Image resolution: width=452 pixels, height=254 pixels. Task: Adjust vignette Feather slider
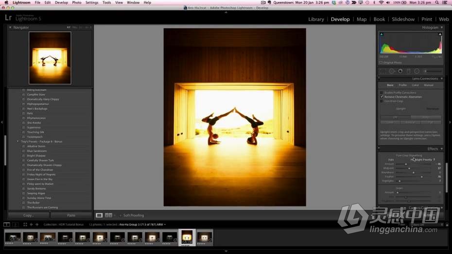tap(421, 176)
